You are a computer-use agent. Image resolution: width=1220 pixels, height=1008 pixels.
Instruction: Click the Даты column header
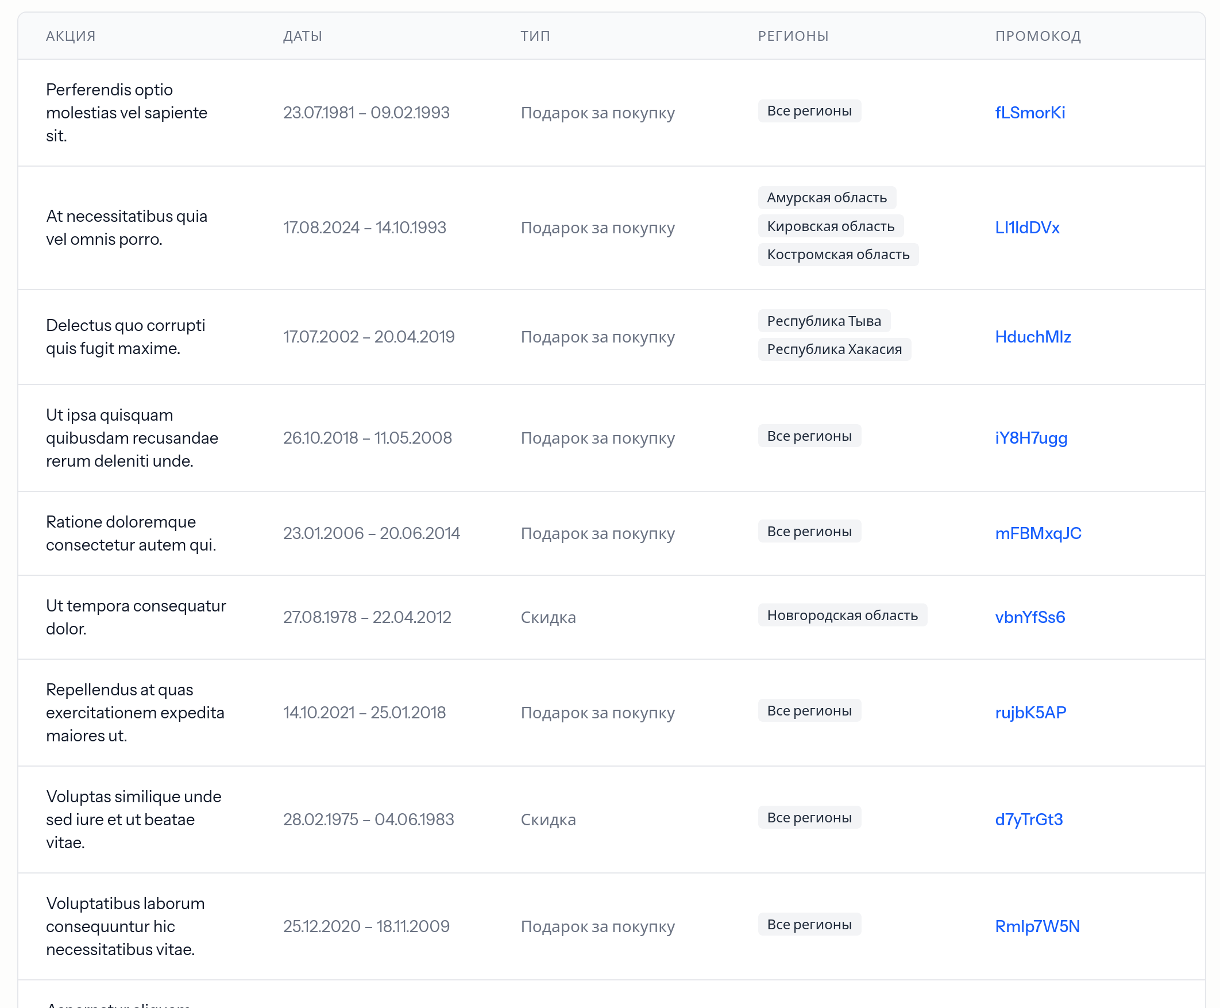click(302, 36)
